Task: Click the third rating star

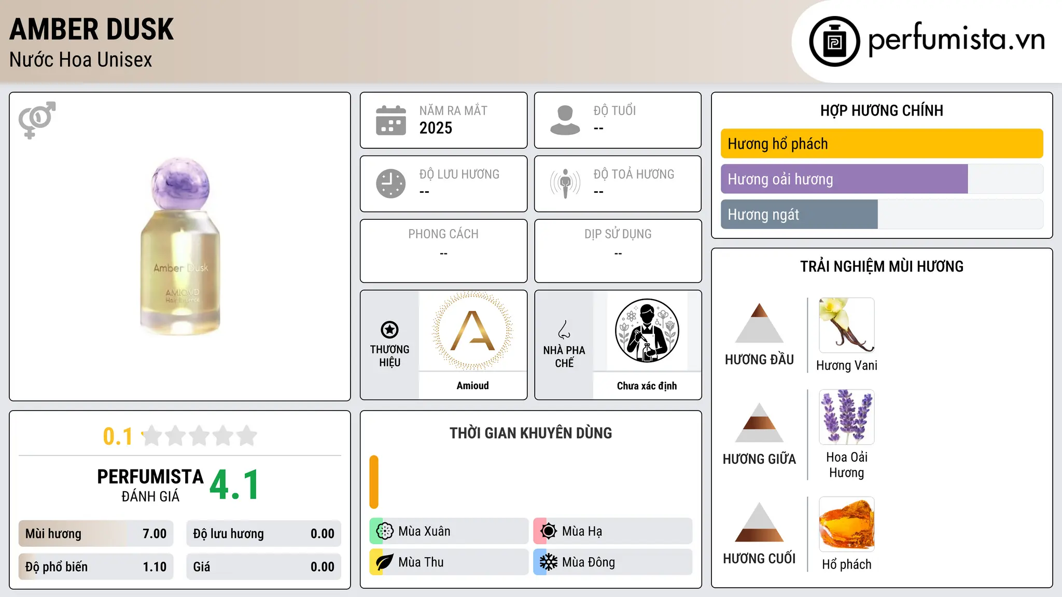Action: 200,436
